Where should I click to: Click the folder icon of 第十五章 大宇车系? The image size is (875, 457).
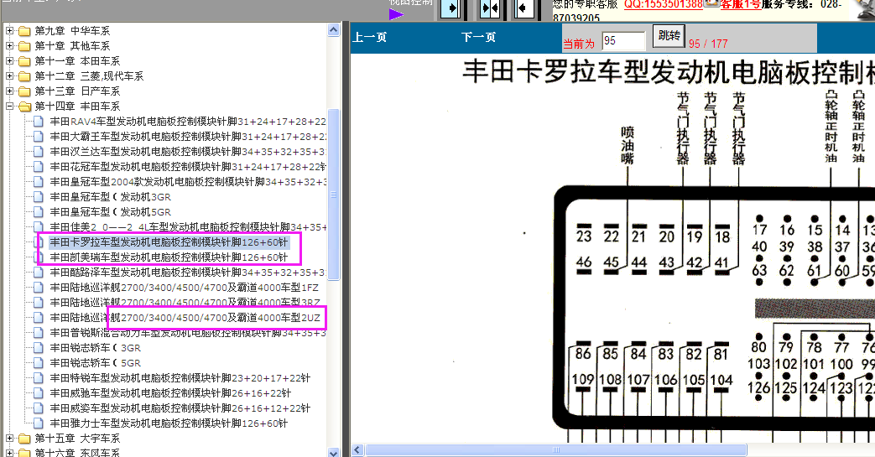pyautogui.click(x=24, y=438)
